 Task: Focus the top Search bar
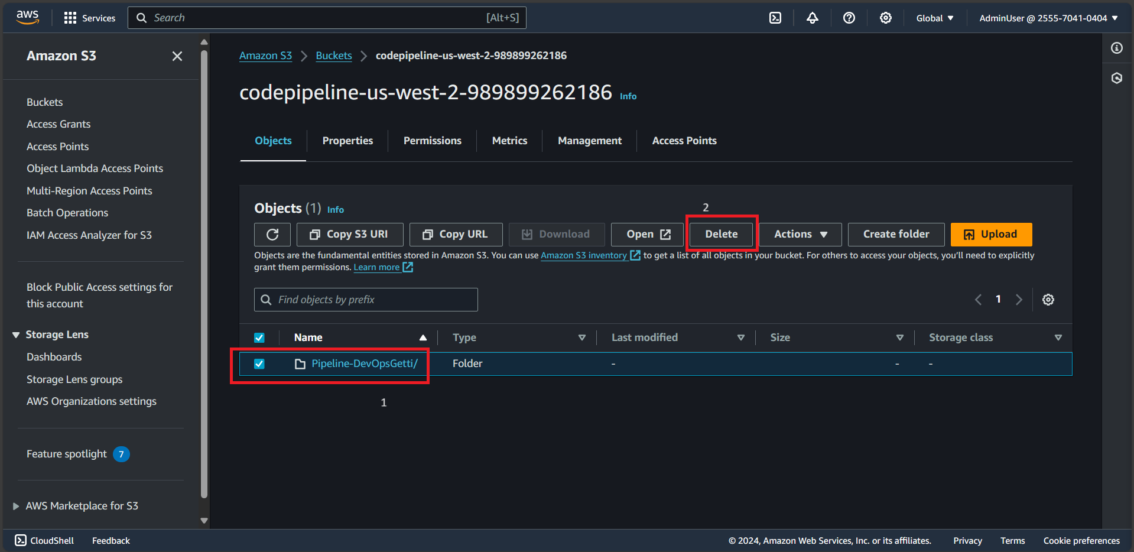pos(327,18)
